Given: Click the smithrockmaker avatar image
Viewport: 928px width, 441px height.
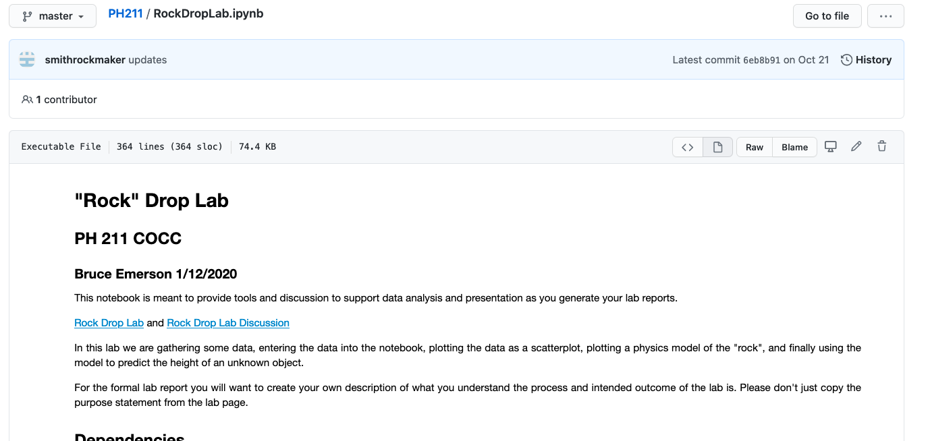Looking at the screenshot, I should coord(27,59).
